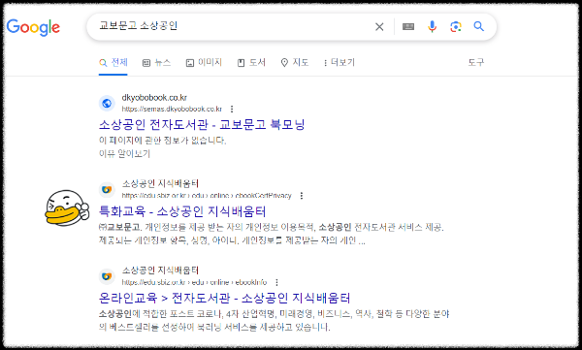Screen dimensions: 582x350
Task: Submit search with the magnifier icon
Action: tap(479, 26)
